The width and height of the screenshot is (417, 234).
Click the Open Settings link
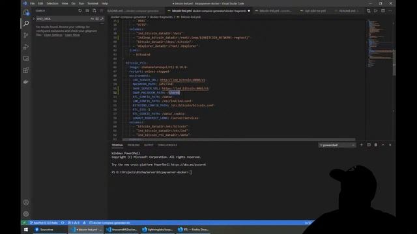[53, 35]
